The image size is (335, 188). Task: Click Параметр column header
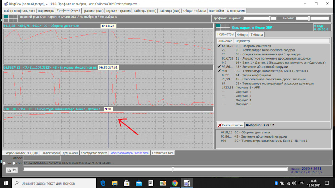tap(282, 41)
